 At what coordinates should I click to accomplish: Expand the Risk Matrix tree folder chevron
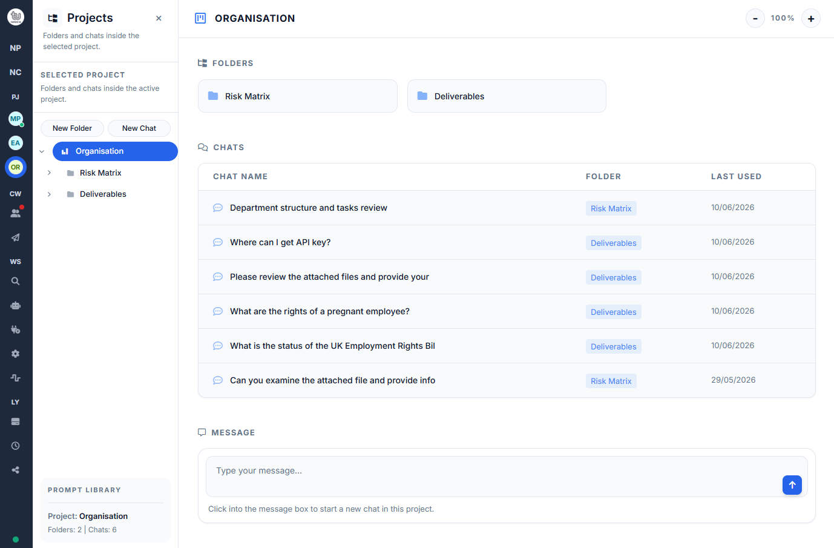(49, 173)
